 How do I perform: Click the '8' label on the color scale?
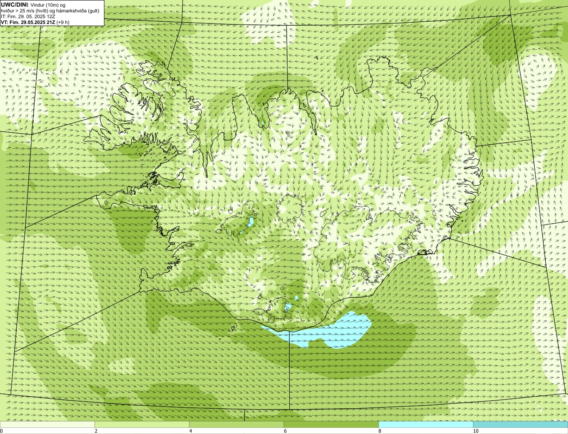[x=379, y=431]
